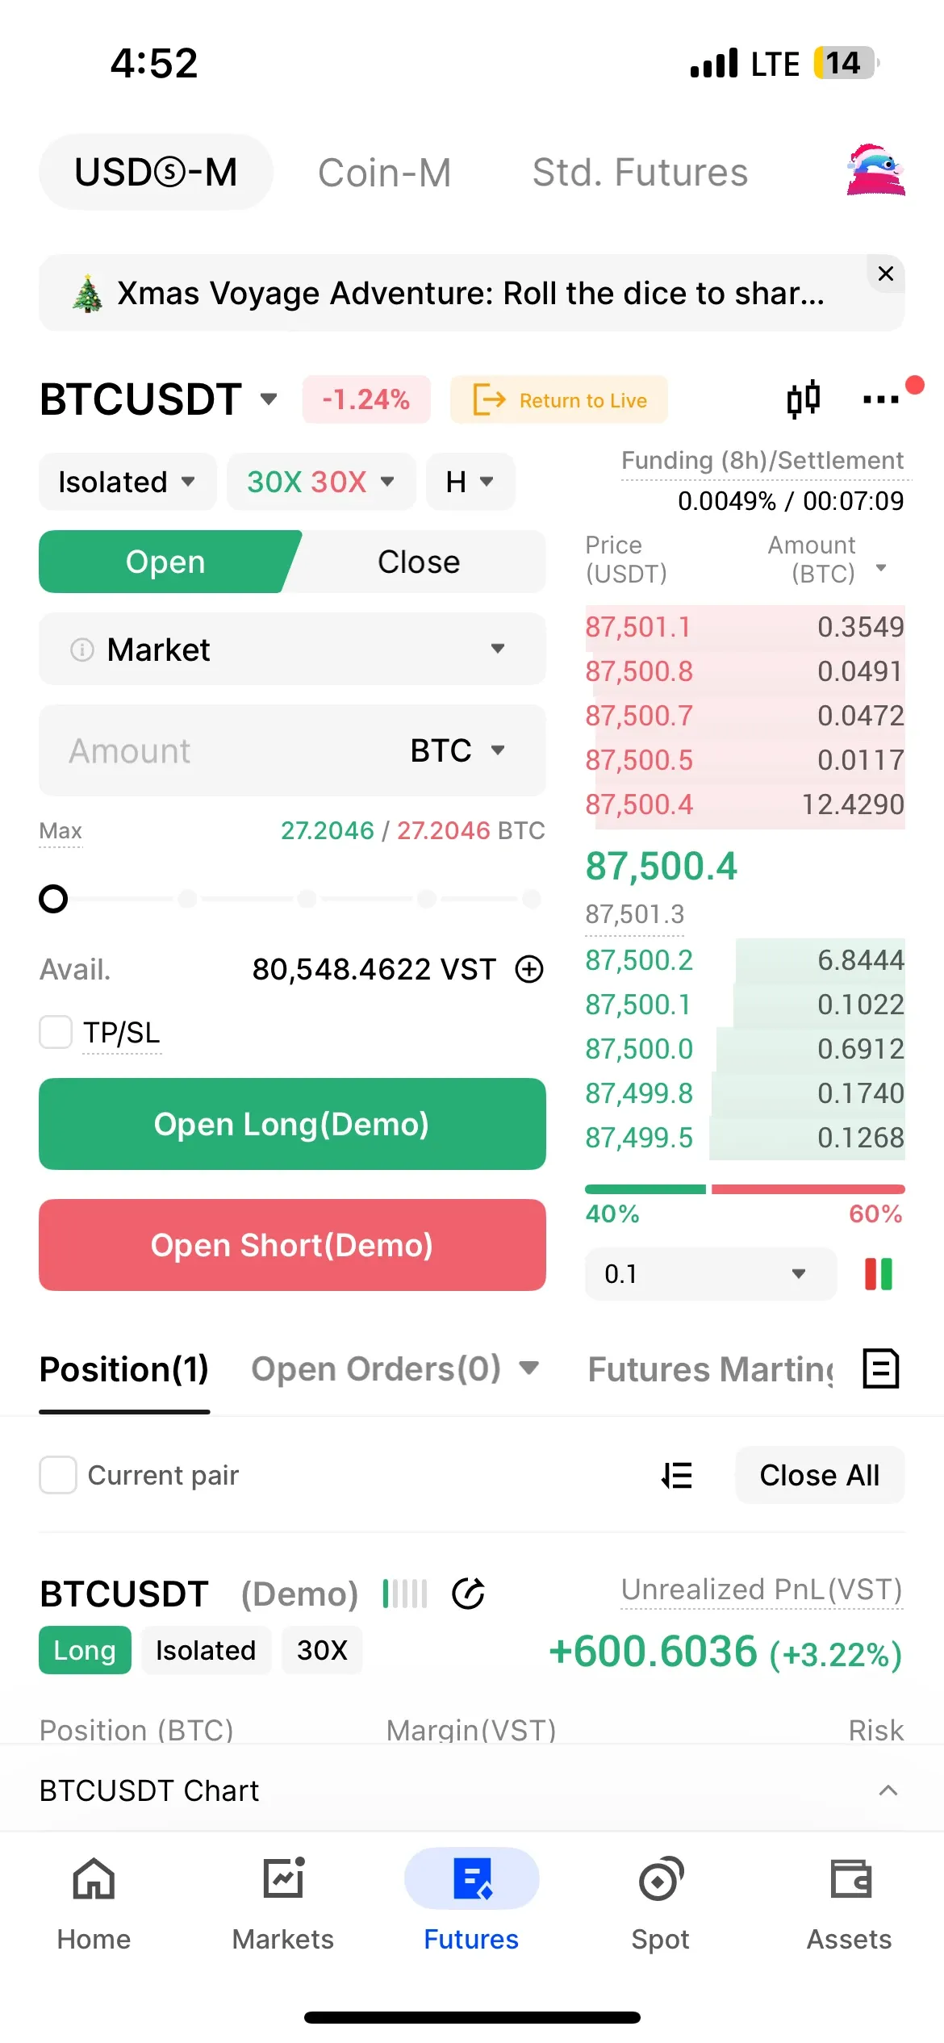Viewport: 944px width, 2043px height.
Task: Tap the share icon next to BTCUSDT (Demo)
Action: click(468, 1594)
